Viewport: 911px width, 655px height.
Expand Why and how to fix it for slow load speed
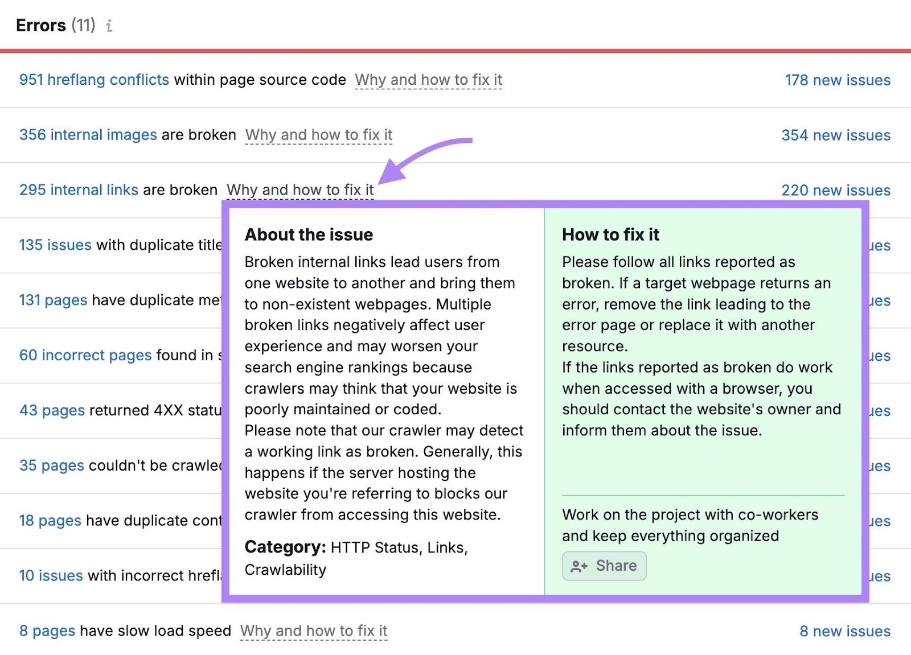pos(314,631)
